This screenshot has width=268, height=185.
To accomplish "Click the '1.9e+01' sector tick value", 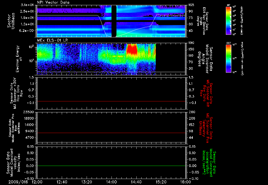I will point(27,18).
